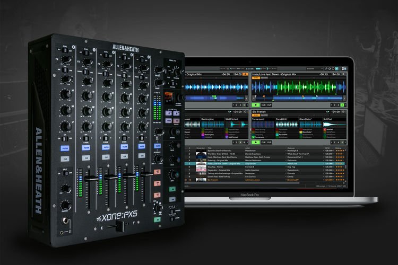Select highlighted 'Hate/Love feat. Dawn' row

pos(265,164)
